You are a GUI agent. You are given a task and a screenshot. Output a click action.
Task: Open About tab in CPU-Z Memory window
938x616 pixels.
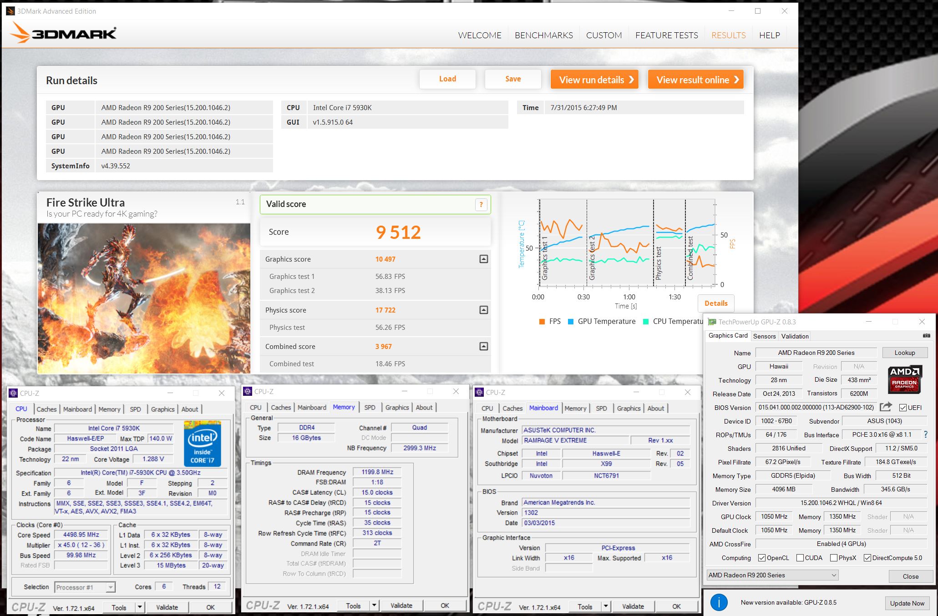point(424,407)
